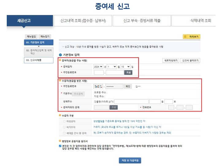Click donor 주민등록번호 second input field
The height and width of the screenshot is (166, 223).
(x=115, y=73)
